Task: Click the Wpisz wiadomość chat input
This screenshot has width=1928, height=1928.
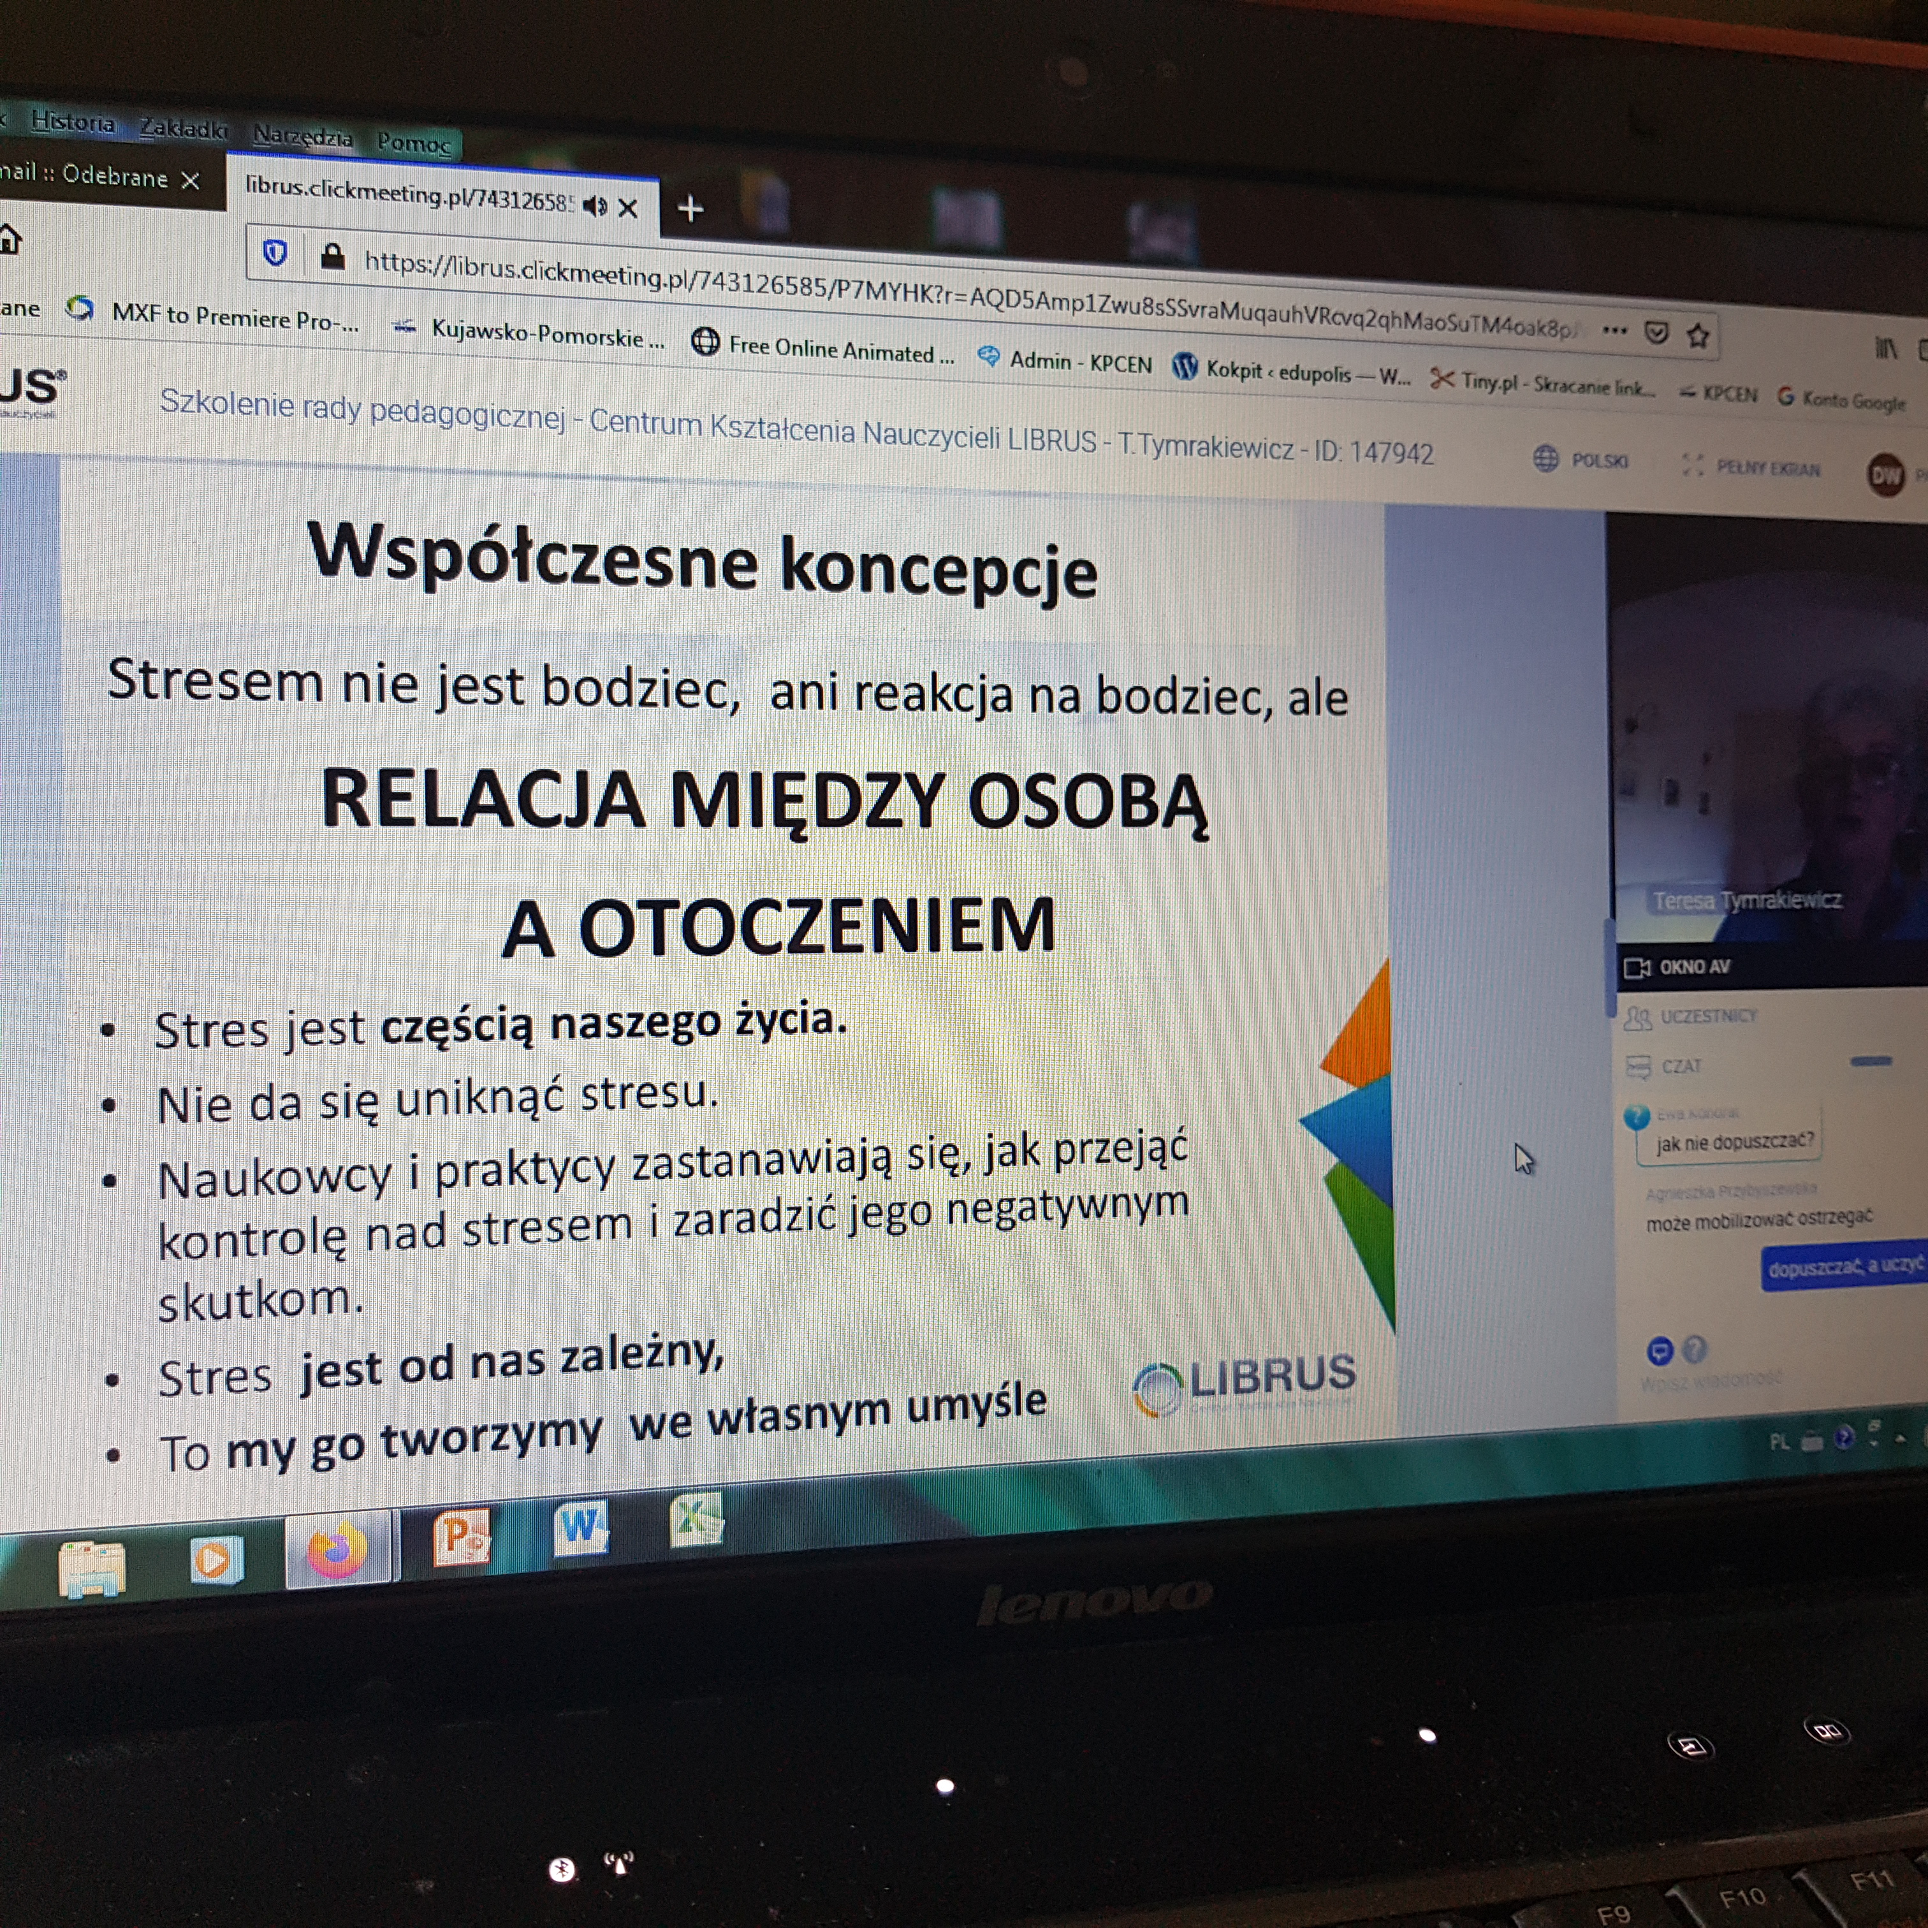Action: 1711,1380
